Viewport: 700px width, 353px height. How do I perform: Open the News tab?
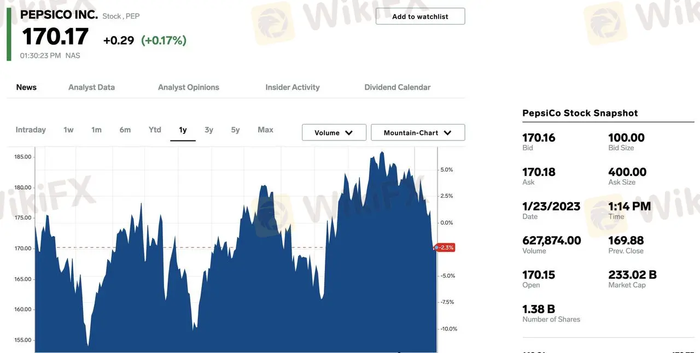tap(26, 87)
